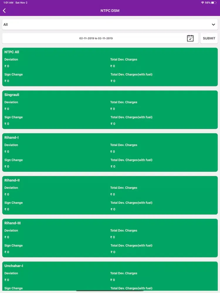This screenshot has width=220, height=293.
Task: Go back using the arrow icon
Action: click(4, 11)
